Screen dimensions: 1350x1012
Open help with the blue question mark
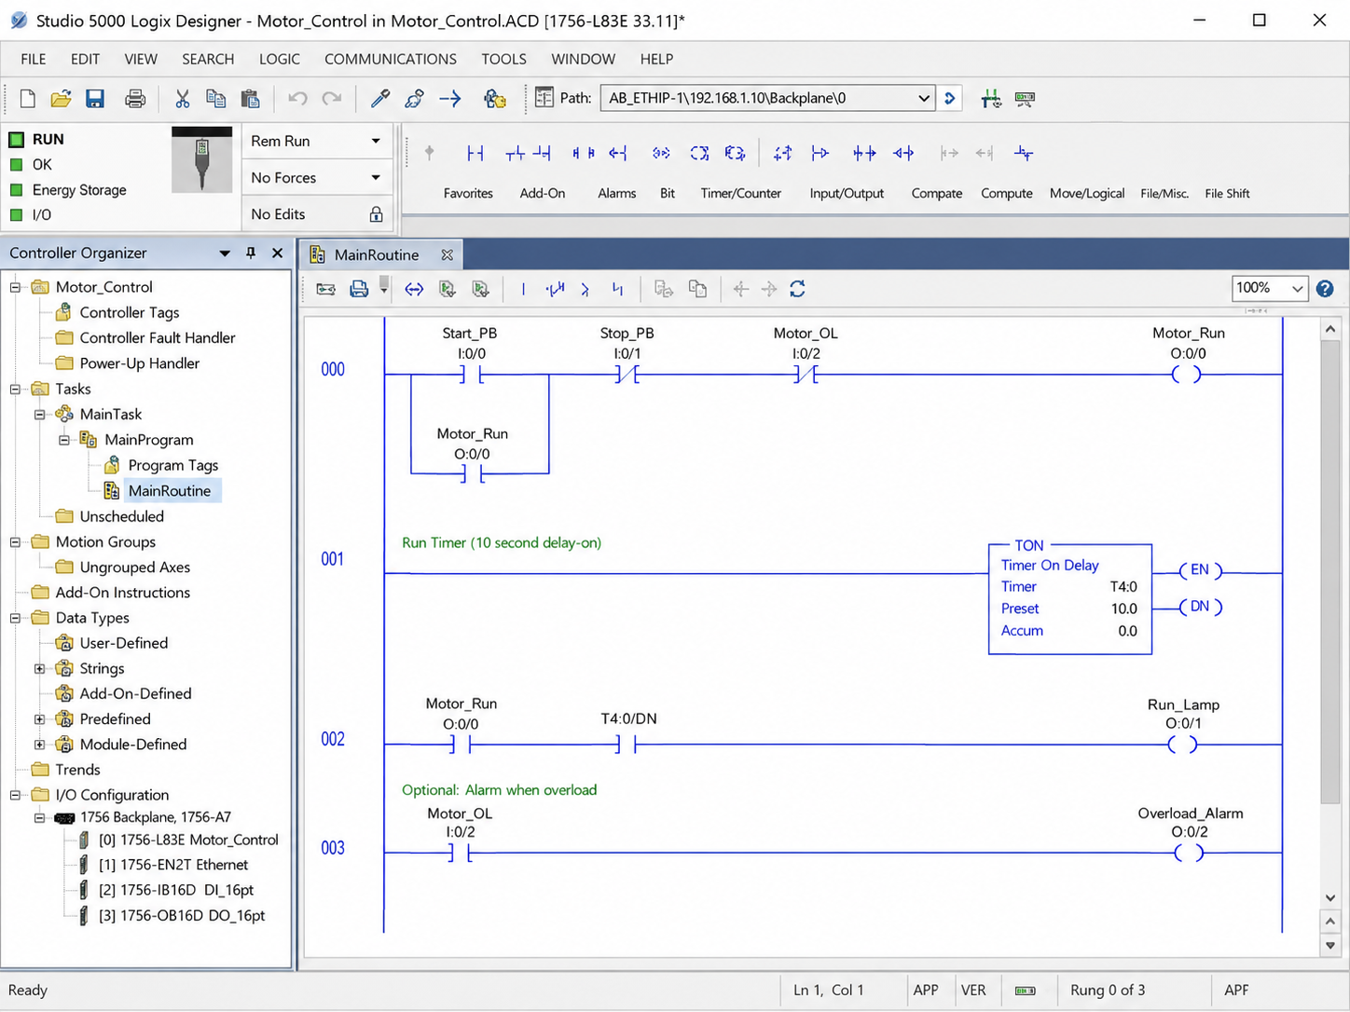tap(1325, 289)
